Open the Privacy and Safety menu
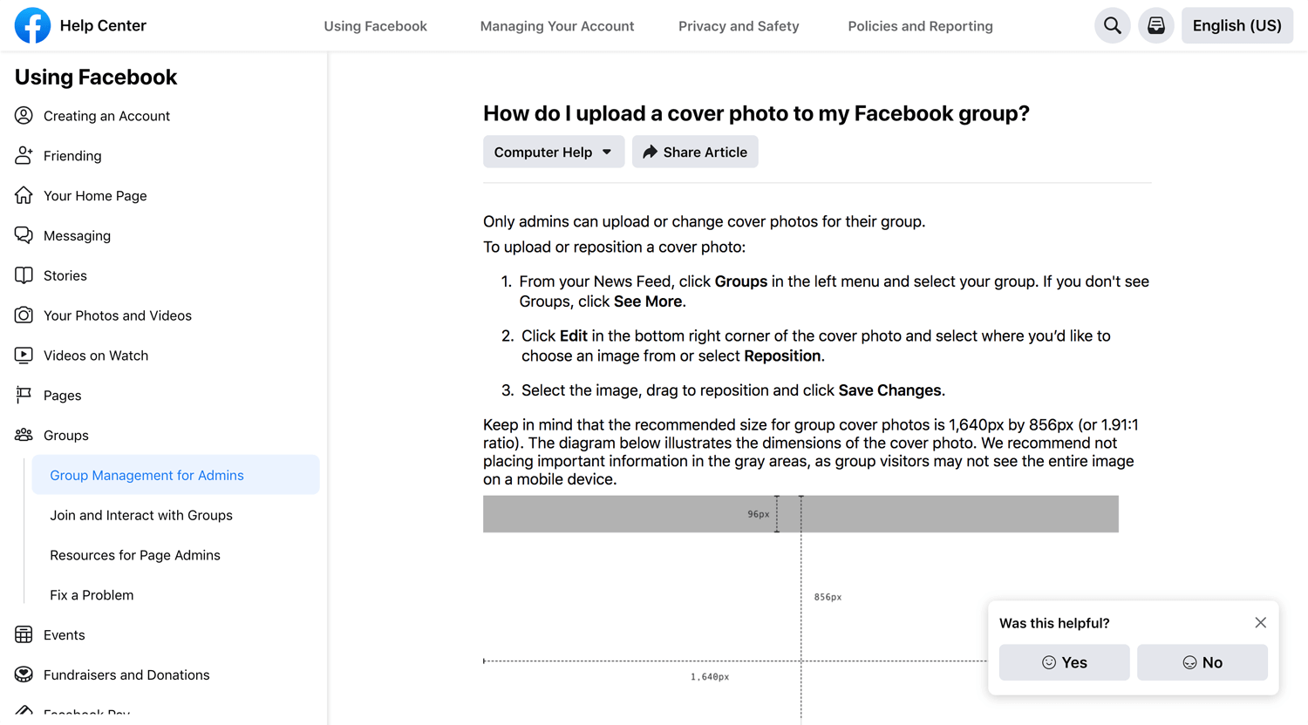The height and width of the screenshot is (725, 1308). [739, 26]
